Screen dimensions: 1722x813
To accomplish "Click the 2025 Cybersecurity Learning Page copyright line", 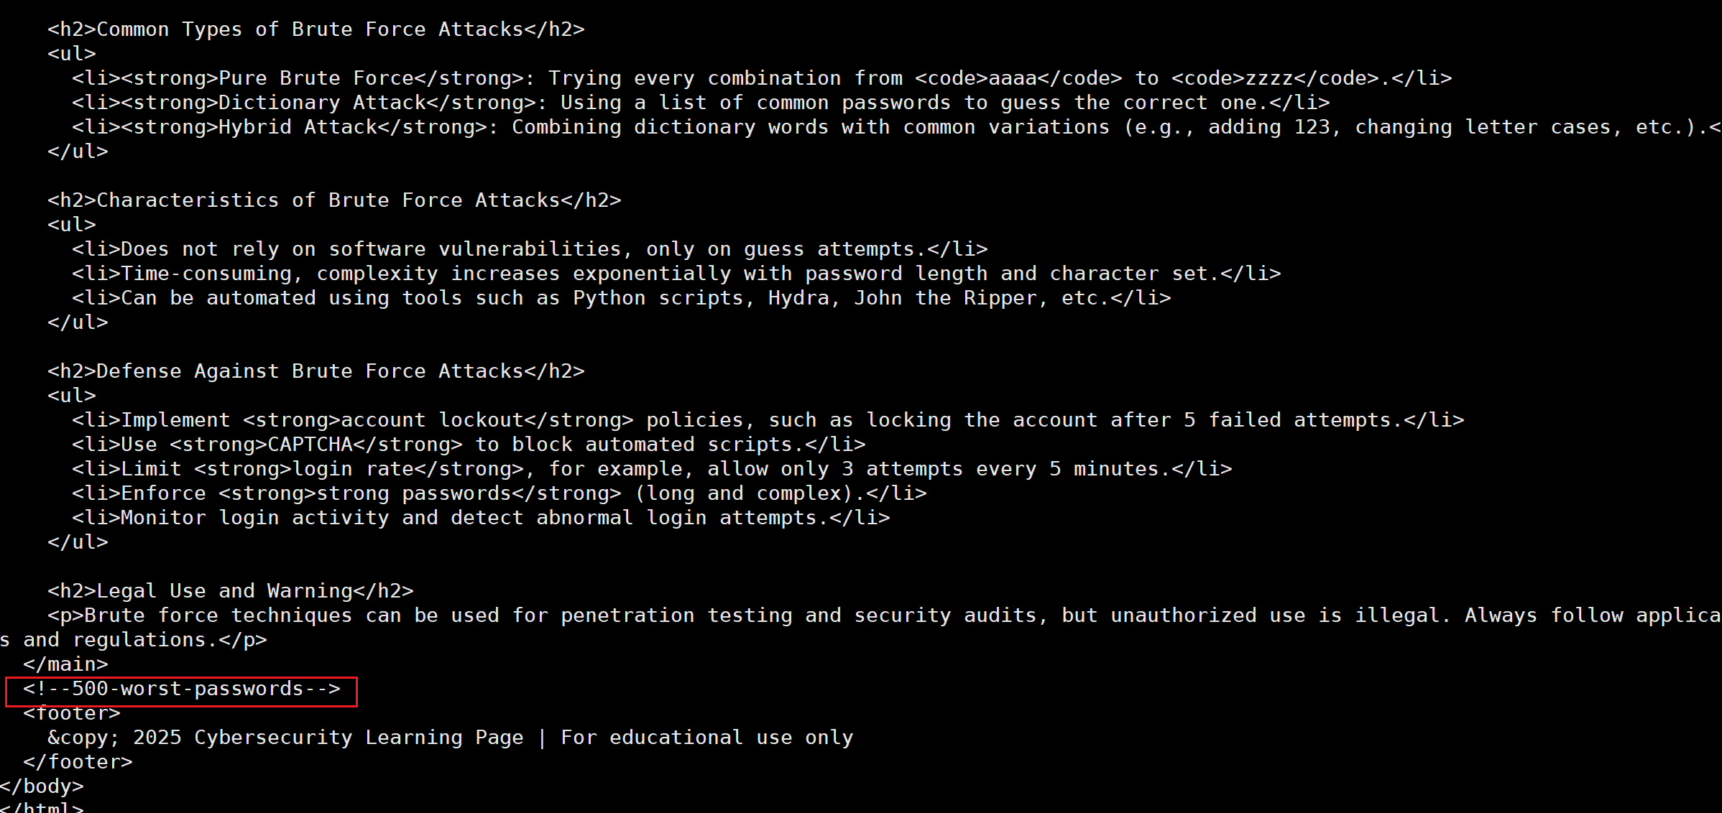I will (451, 738).
